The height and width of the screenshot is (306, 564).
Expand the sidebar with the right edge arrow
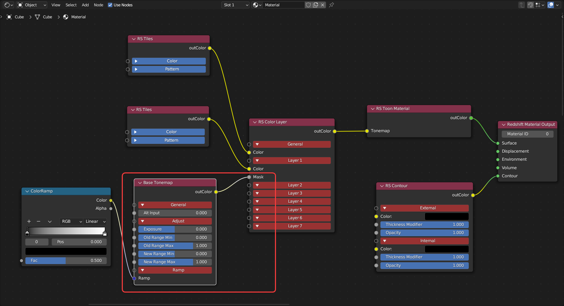click(x=562, y=17)
